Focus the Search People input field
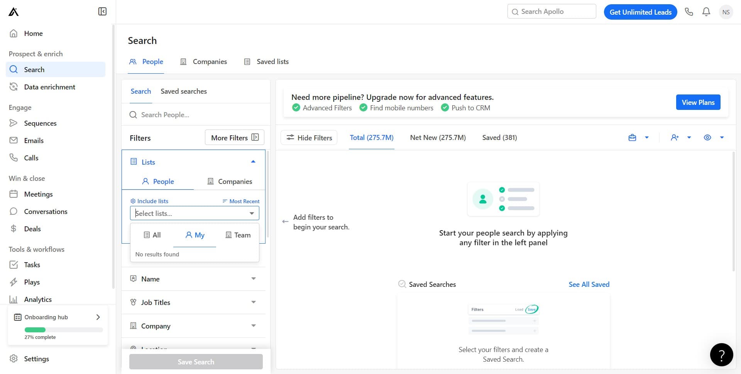This screenshot has width=741, height=374. [x=197, y=115]
